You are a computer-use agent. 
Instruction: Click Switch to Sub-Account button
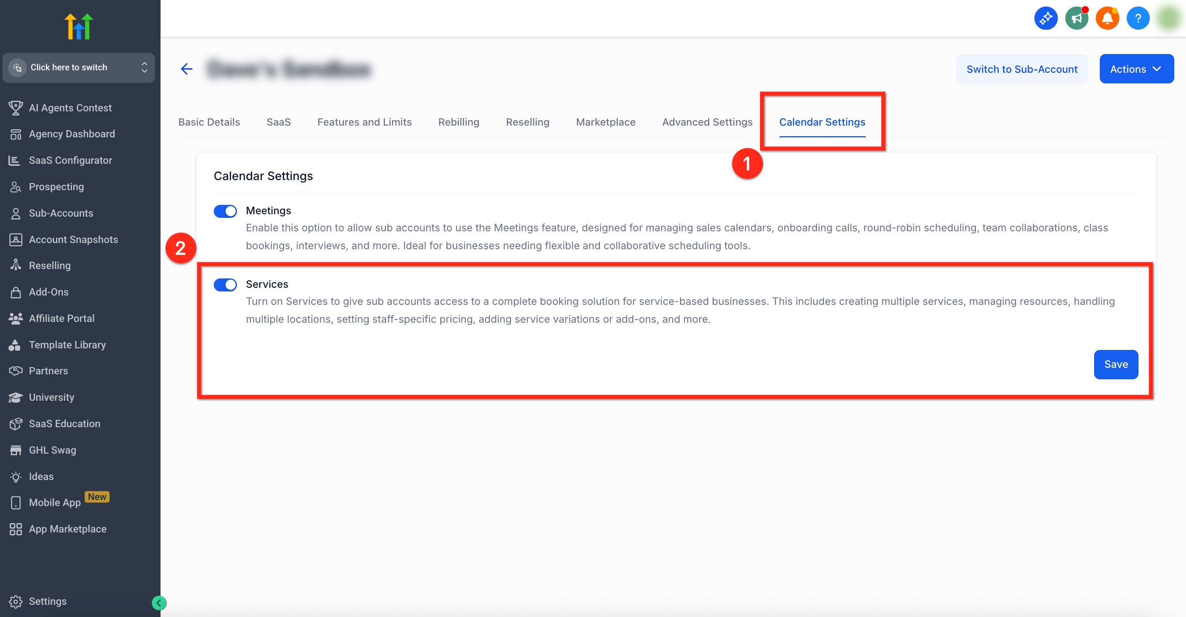tap(1022, 69)
